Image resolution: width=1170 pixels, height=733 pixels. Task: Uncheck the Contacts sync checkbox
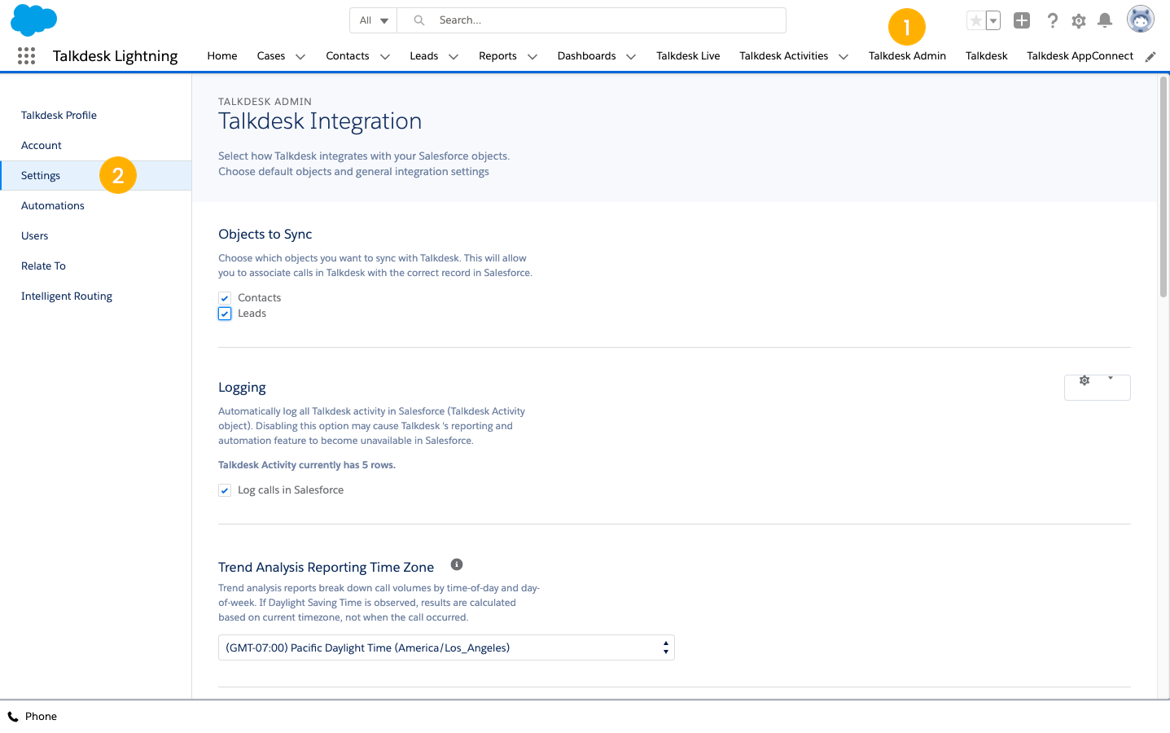tap(225, 298)
